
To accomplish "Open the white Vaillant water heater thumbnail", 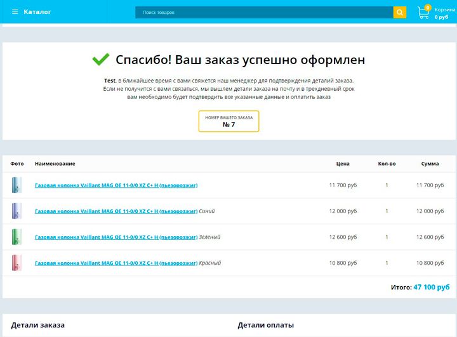I will pyautogui.click(x=17, y=185).
